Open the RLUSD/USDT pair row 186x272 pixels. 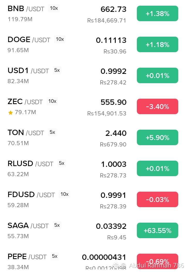93,169
